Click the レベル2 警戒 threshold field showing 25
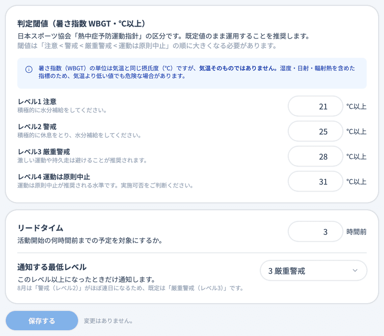Viewport: 384px width, 336px height. 315,131
